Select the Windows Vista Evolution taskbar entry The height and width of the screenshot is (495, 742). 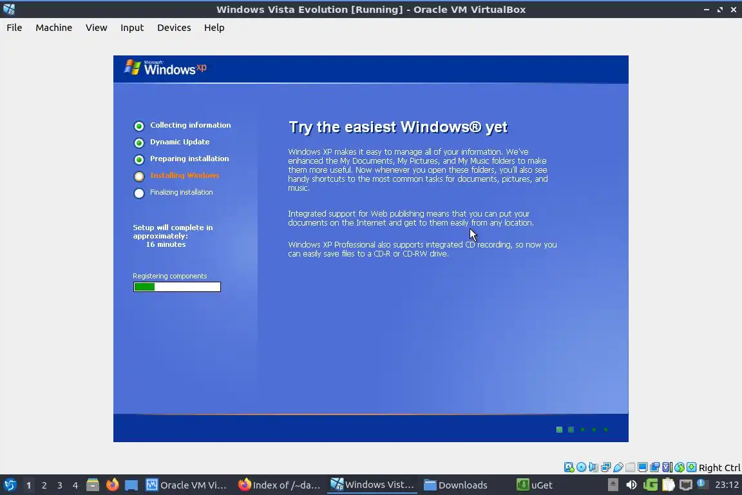[372, 485]
